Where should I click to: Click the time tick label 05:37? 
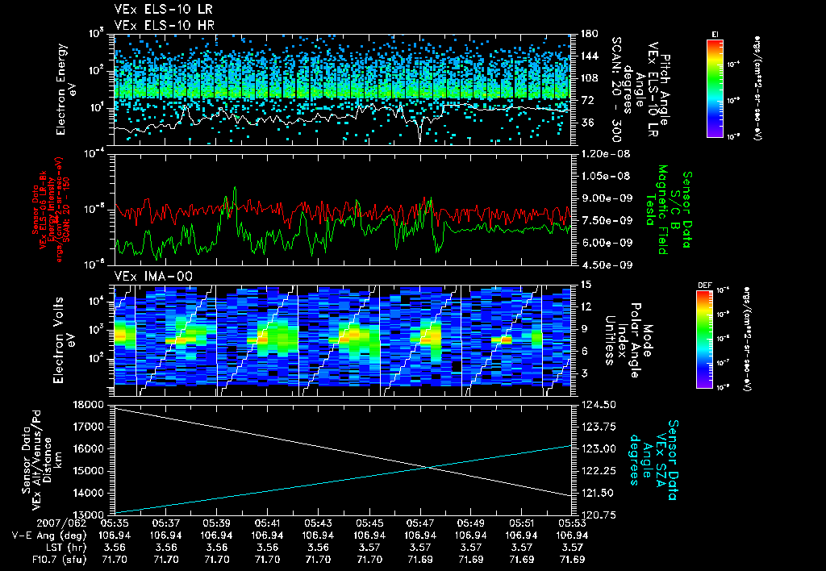pos(165,523)
